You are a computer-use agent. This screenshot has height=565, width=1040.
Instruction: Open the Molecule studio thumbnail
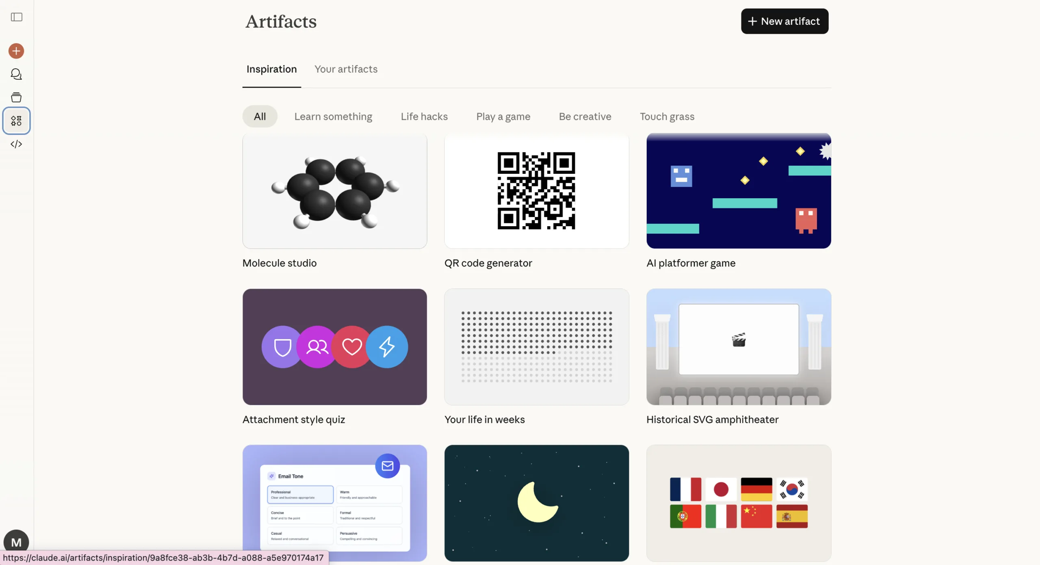tap(334, 191)
